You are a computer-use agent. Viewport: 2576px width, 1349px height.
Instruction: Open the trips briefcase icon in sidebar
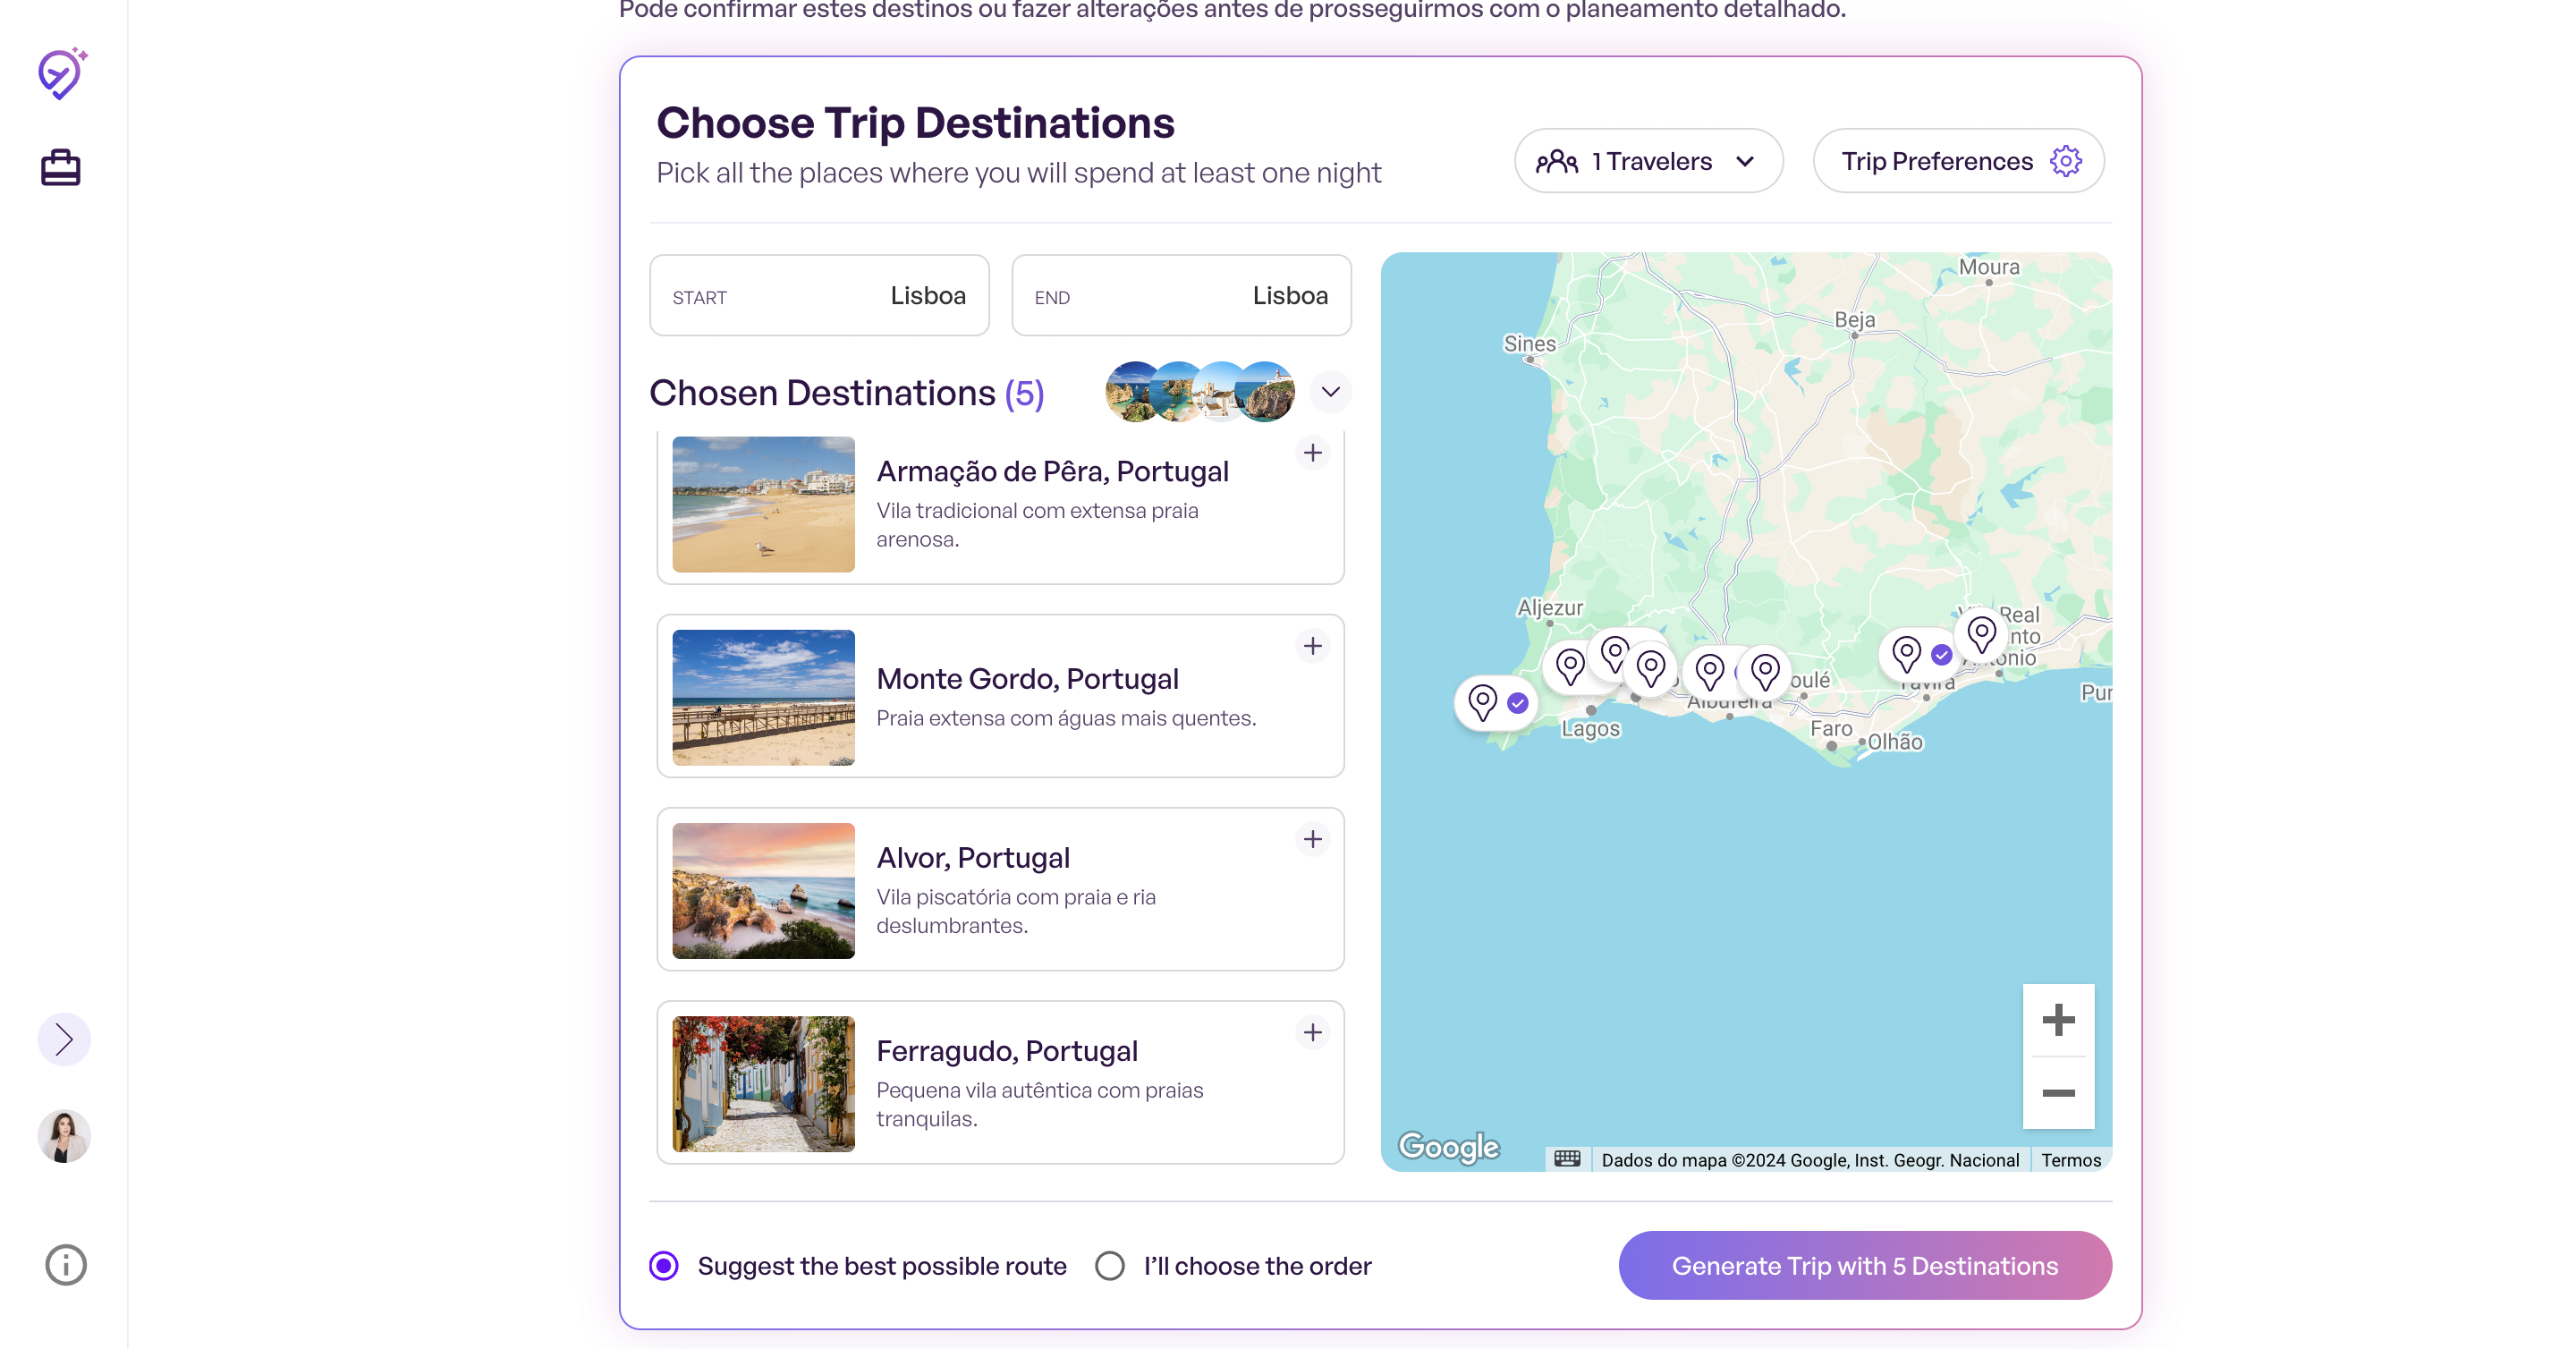[60, 167]
